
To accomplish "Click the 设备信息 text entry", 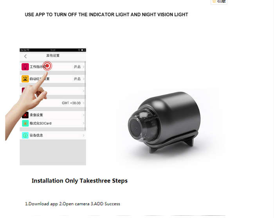I will tap(36, 135).
